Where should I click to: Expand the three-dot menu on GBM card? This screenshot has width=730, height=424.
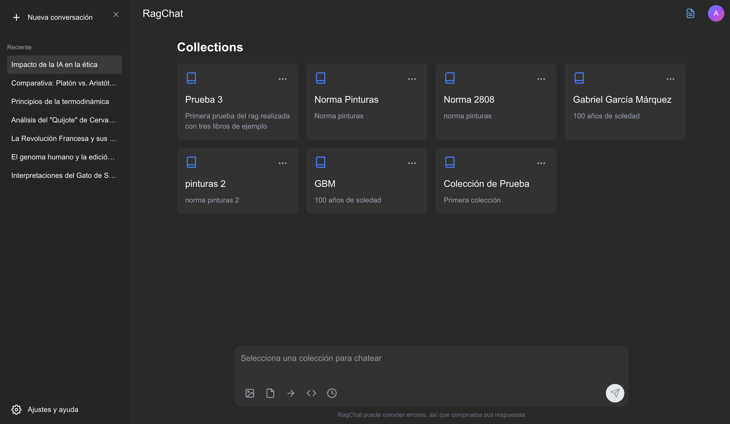(x=412, y=163)
